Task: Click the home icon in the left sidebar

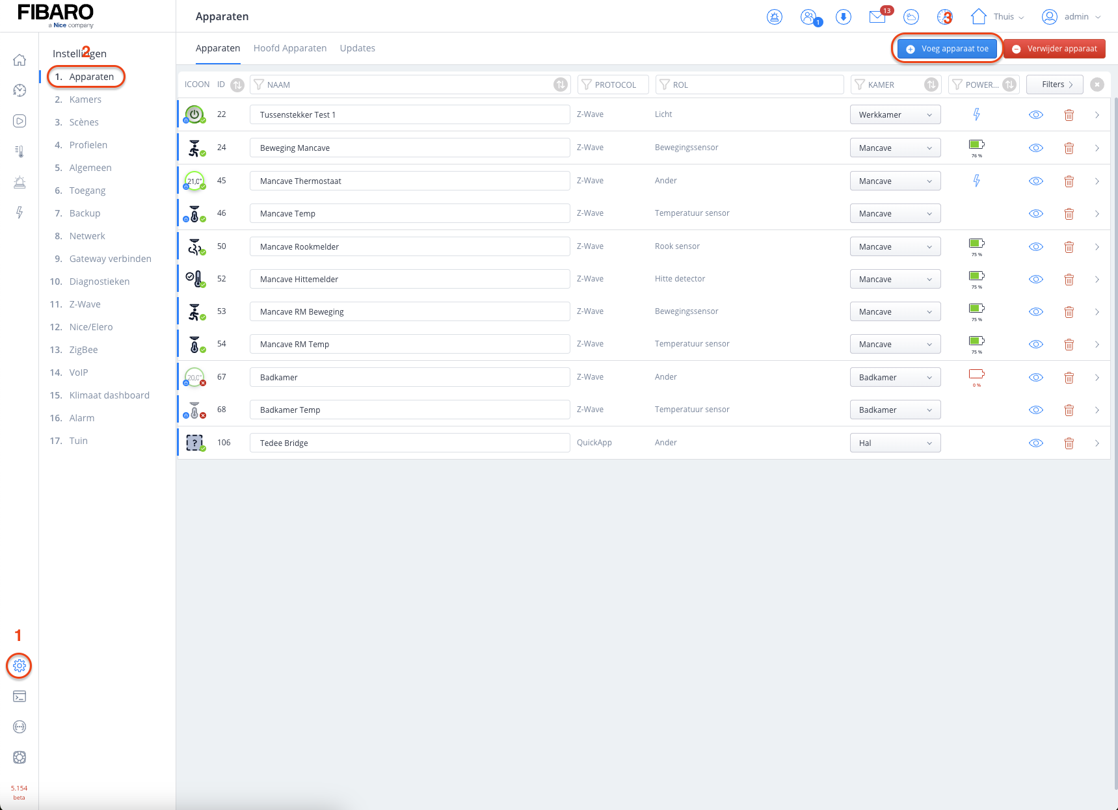Action: coord(20,60)
